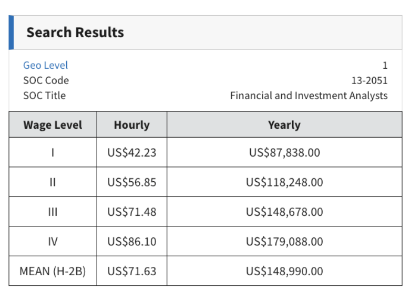Select the MEAN (H-2B) row cell
This screenshot has height=291, width=410.
click(53, 272)
